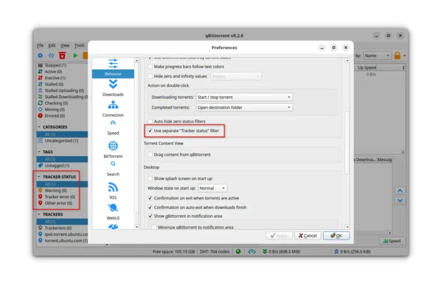Viewport: 441px width, 285px height.
Task: Collapse the TRACKERS section
Action: 39,215
